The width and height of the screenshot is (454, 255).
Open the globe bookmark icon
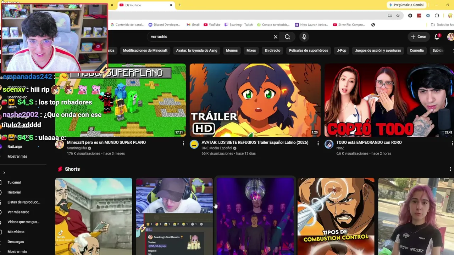click(x=373, y=25)
